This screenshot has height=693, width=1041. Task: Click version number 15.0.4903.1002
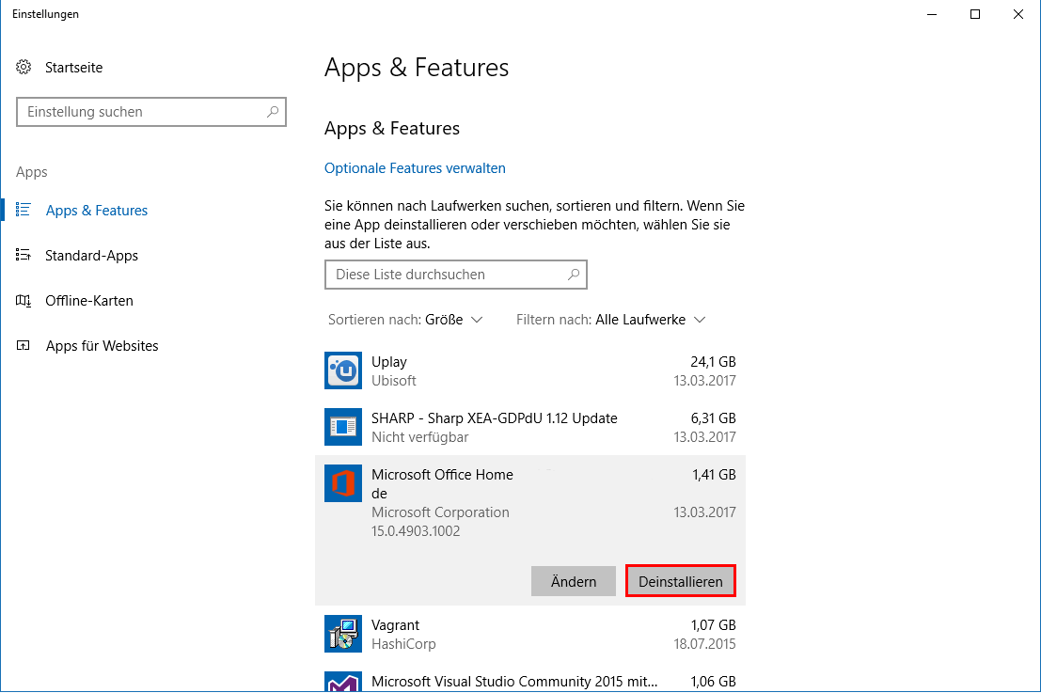coord(416,531)
